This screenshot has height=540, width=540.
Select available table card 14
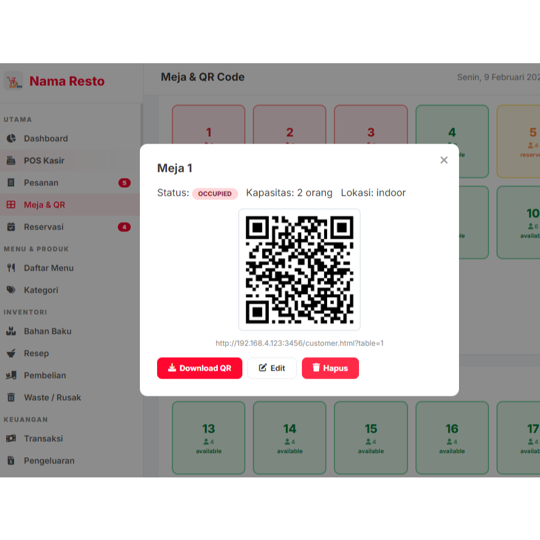290,438
